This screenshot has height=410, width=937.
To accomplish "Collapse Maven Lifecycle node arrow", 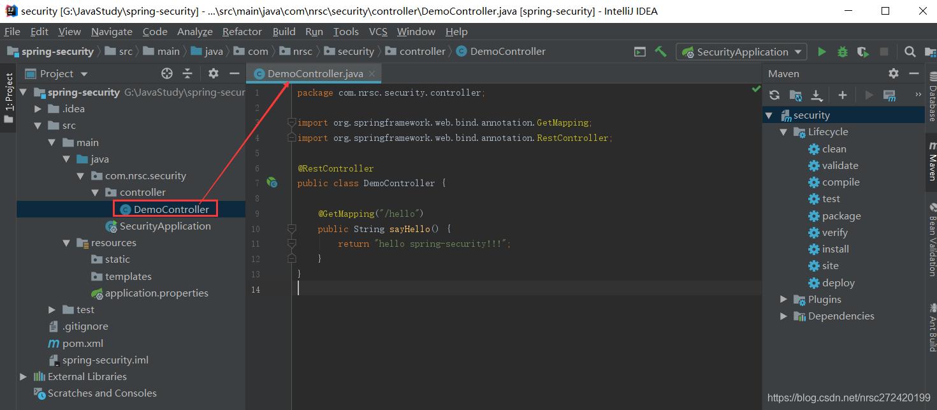I will click(783, 132).
